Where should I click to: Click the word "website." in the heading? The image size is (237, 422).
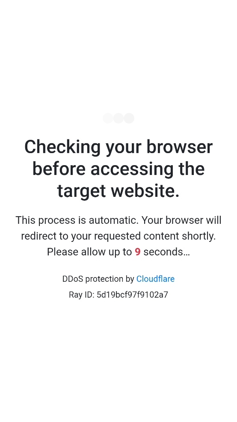tap(145, 190)
